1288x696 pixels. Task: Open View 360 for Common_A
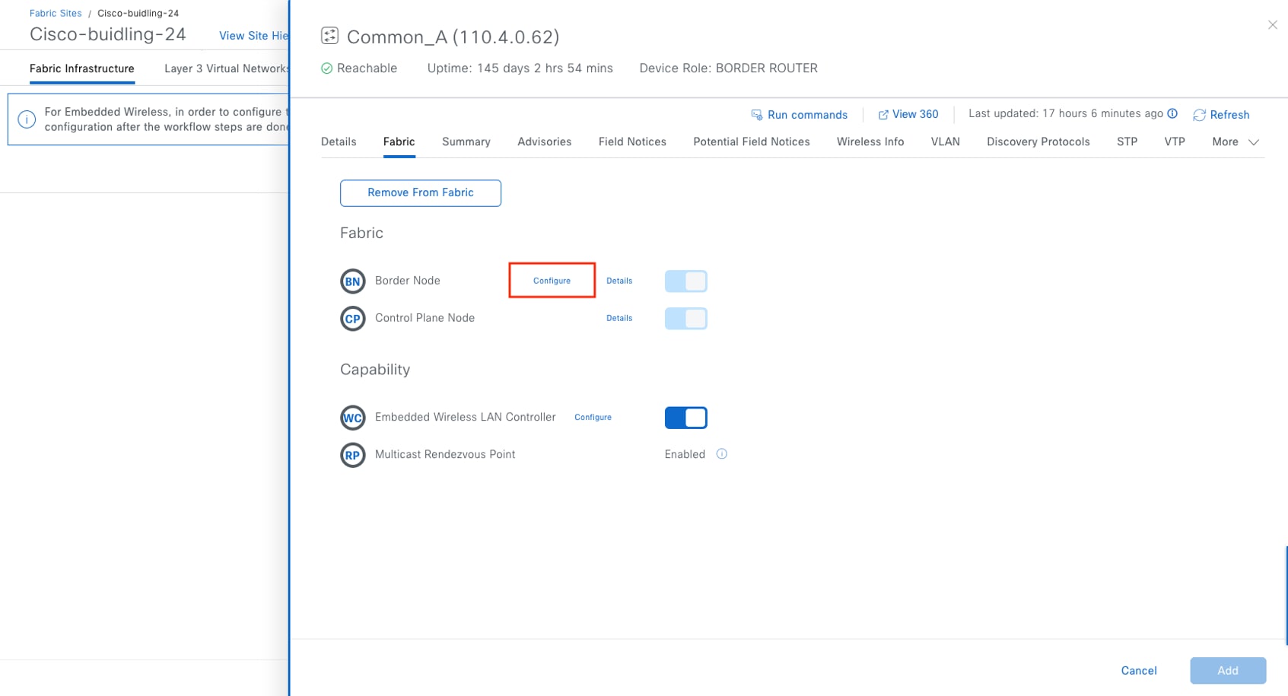tap(908, 114)
